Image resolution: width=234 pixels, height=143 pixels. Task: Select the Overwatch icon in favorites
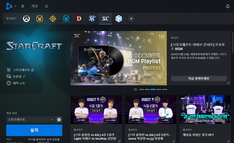(x=26, y=19)
